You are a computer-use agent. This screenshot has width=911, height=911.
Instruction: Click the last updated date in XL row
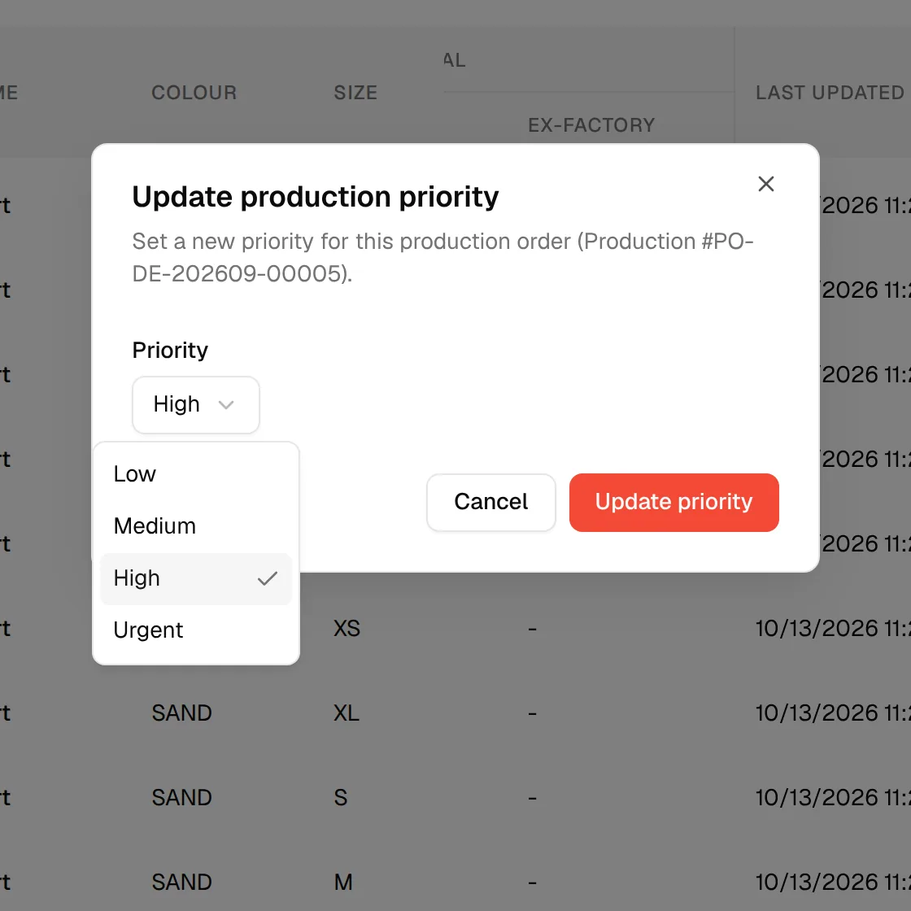point(833,713)
